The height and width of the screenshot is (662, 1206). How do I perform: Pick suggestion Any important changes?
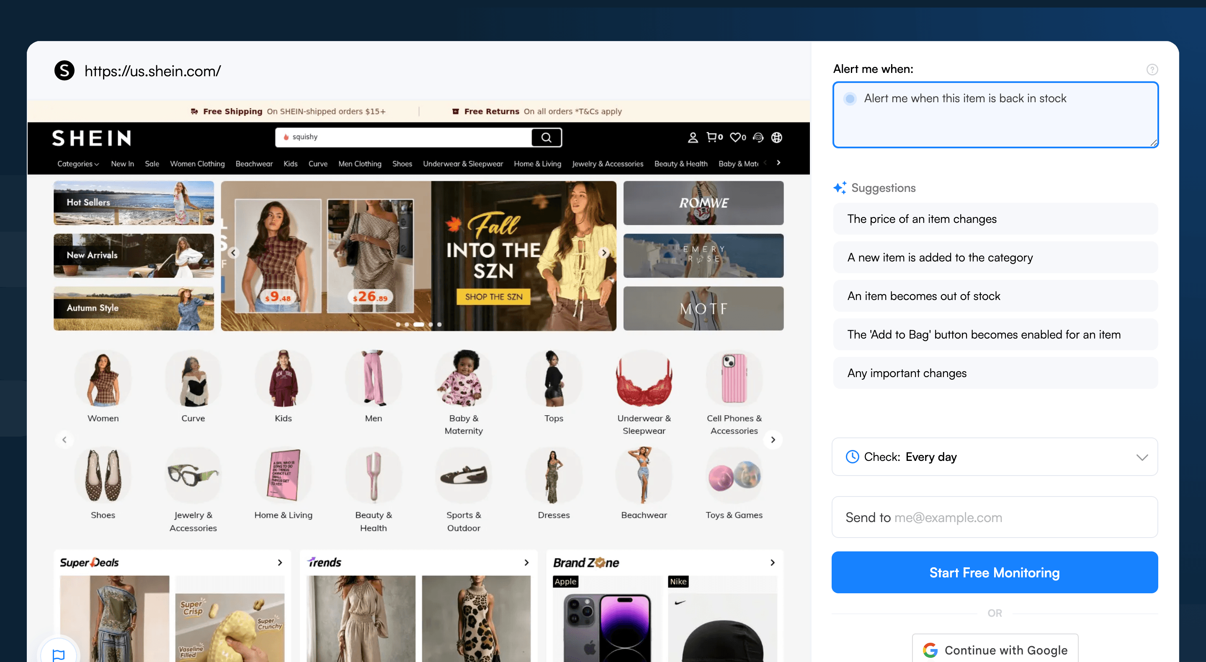click(x=995, y=373)
